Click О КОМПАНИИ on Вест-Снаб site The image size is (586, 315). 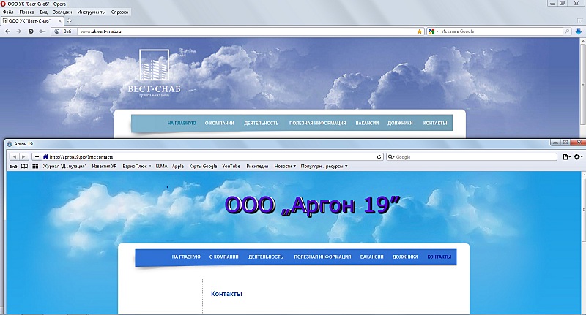(x=219, y=123)
